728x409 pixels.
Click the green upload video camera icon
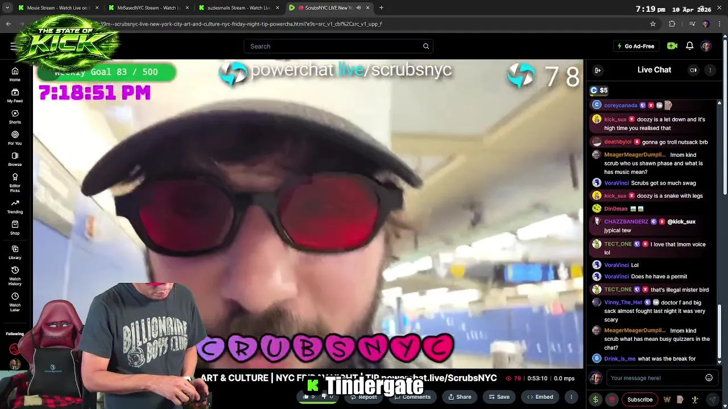672,46
